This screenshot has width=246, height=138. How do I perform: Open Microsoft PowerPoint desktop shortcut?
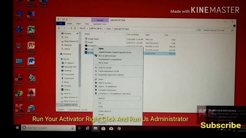pyautogui.click(x=31, y=48)
